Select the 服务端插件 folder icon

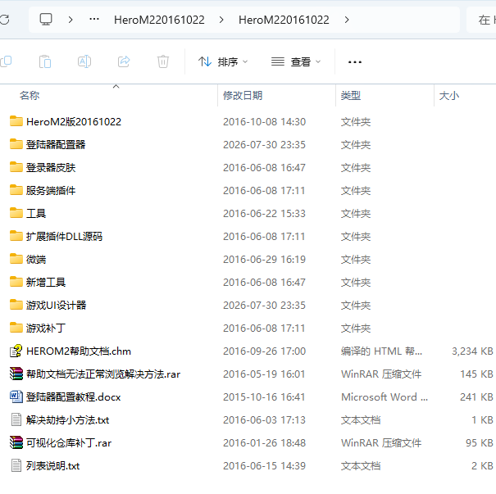point(16,190)
